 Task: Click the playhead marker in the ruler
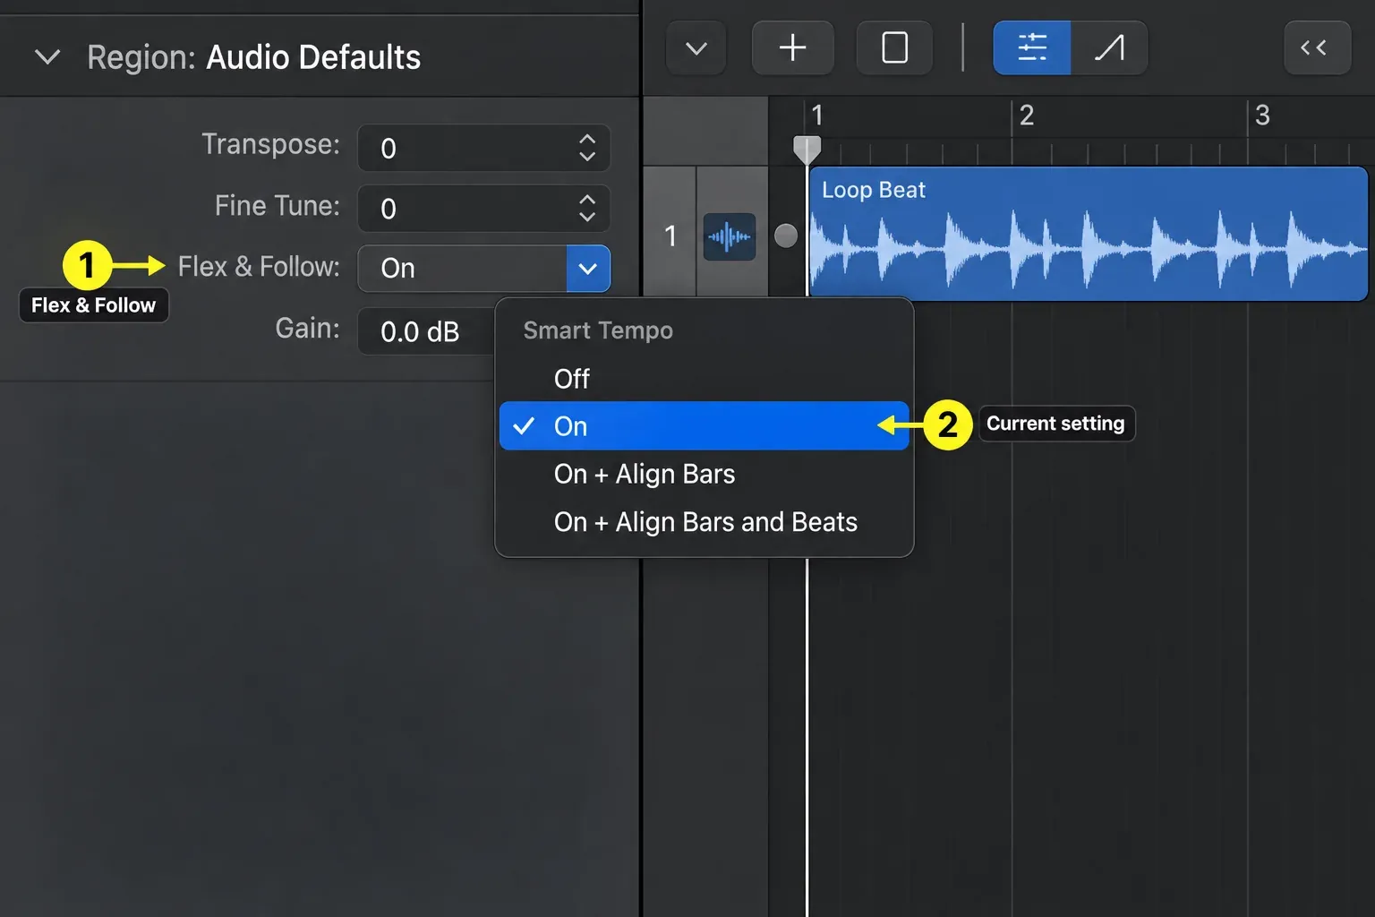807,150
